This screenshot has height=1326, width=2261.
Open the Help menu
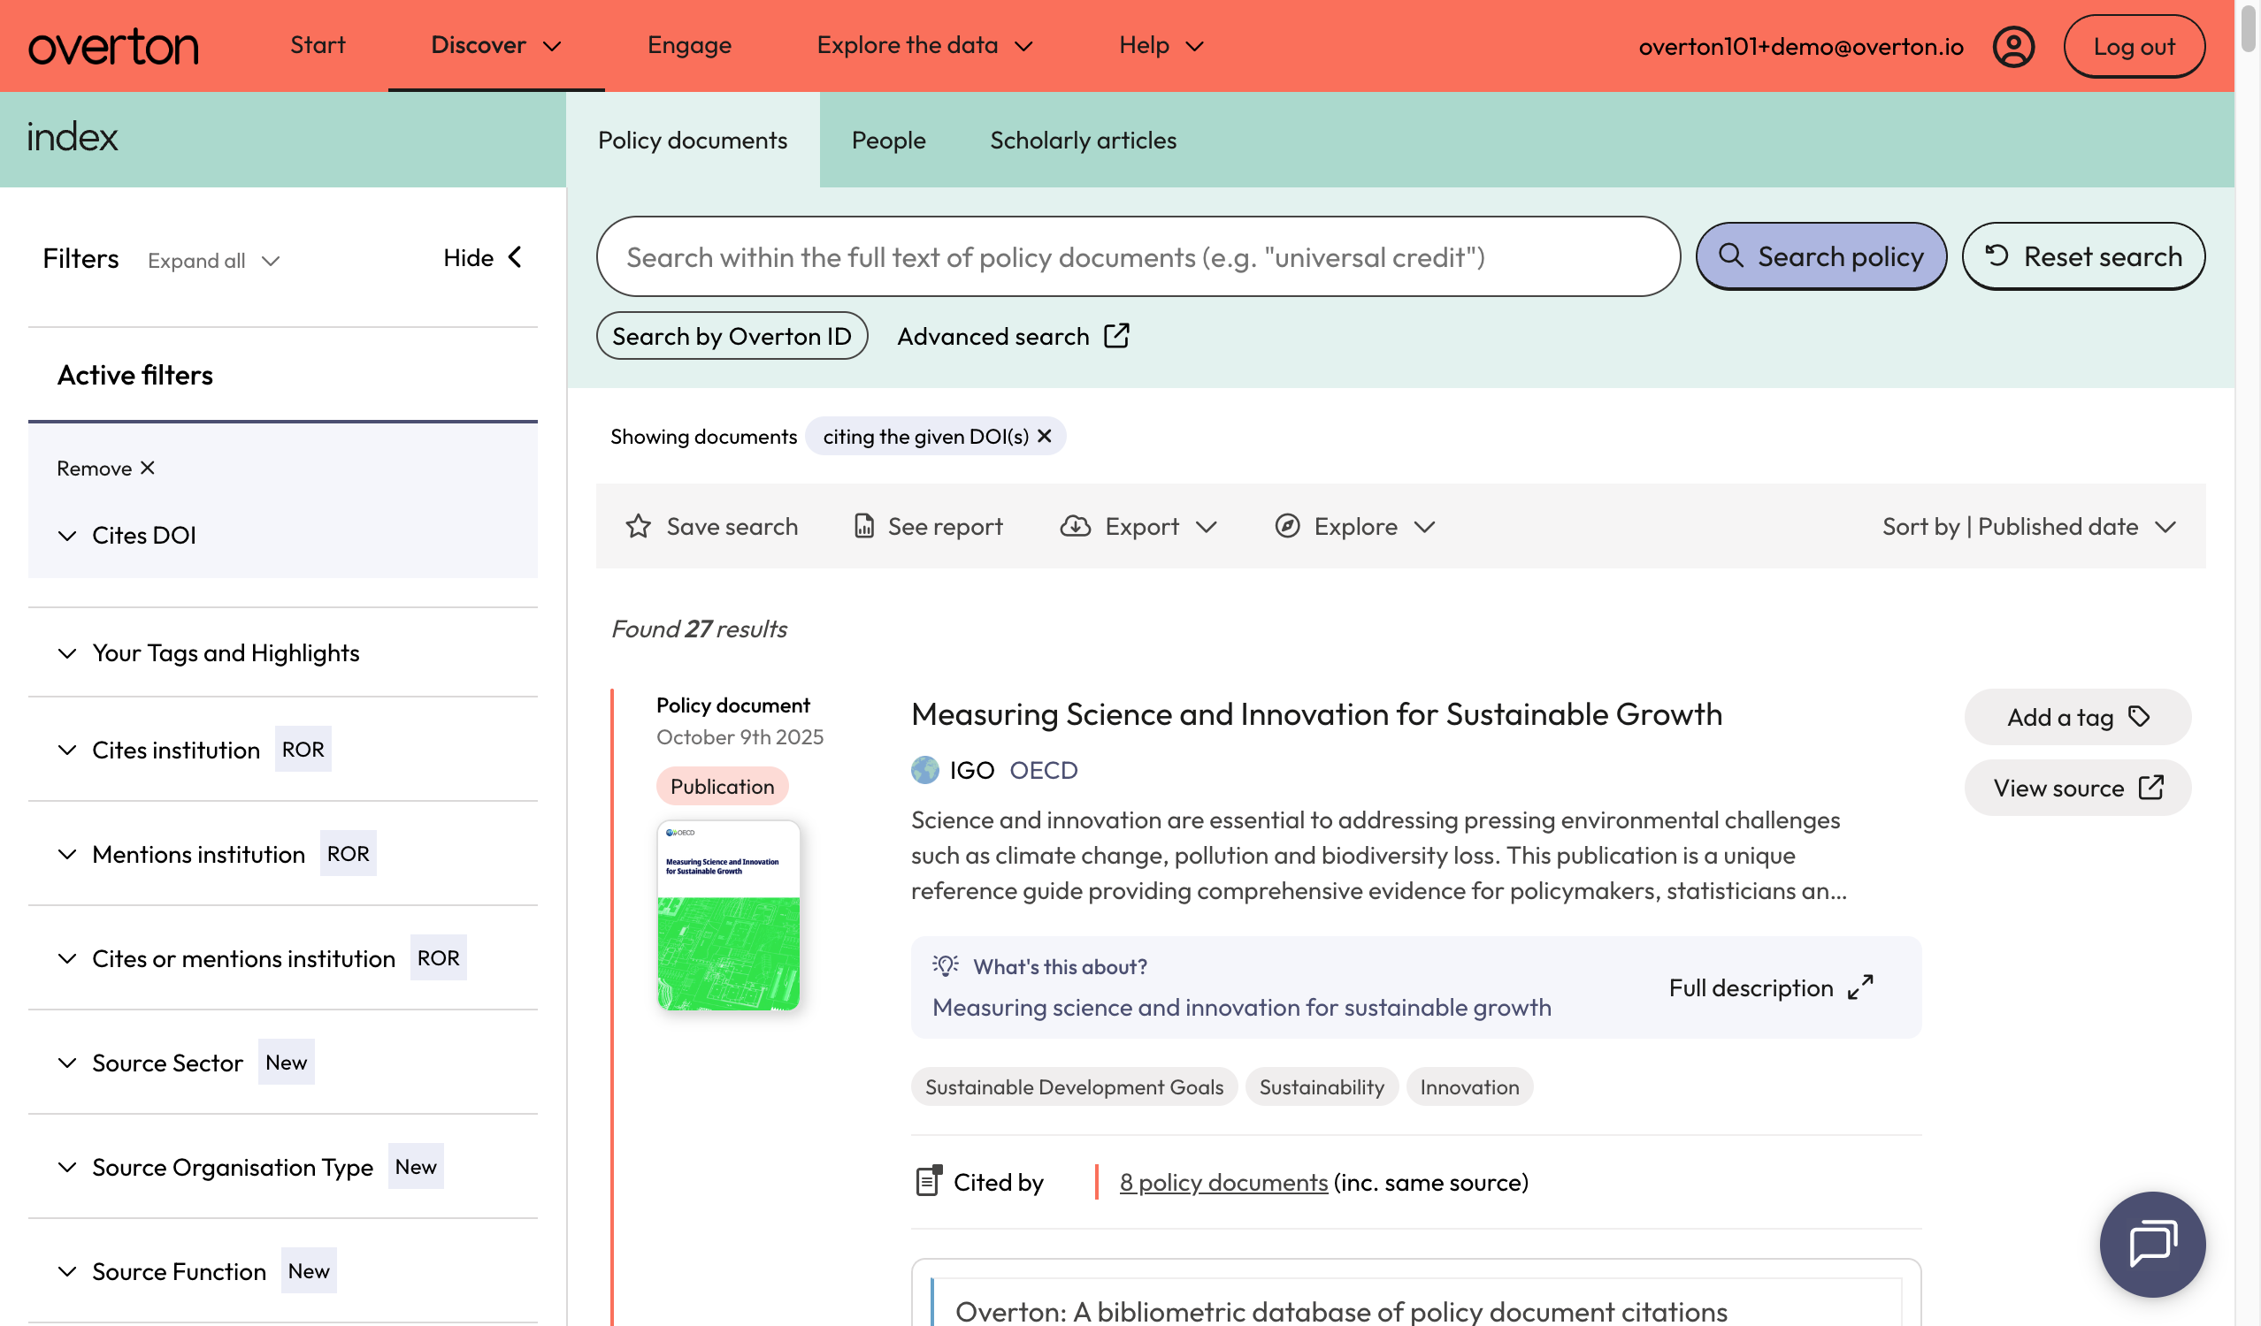[1160, 46]
